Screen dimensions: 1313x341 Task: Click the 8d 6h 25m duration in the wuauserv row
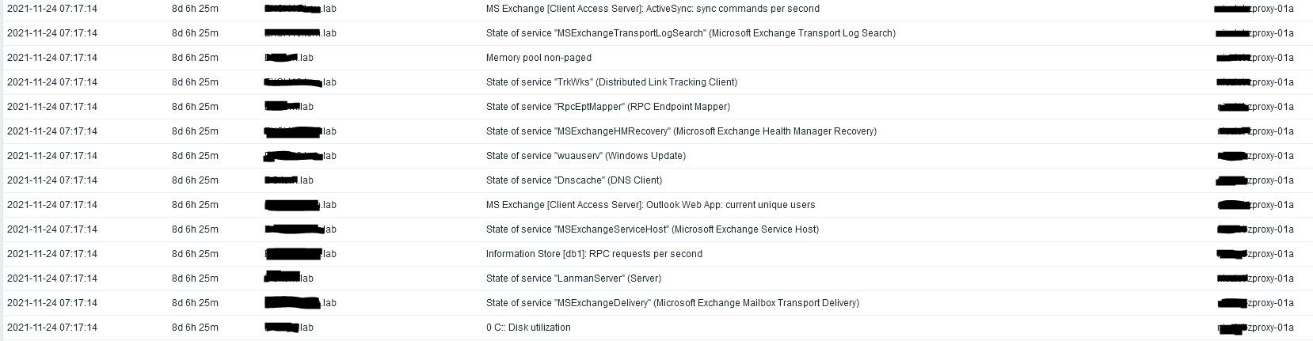[x=195, y=156]
